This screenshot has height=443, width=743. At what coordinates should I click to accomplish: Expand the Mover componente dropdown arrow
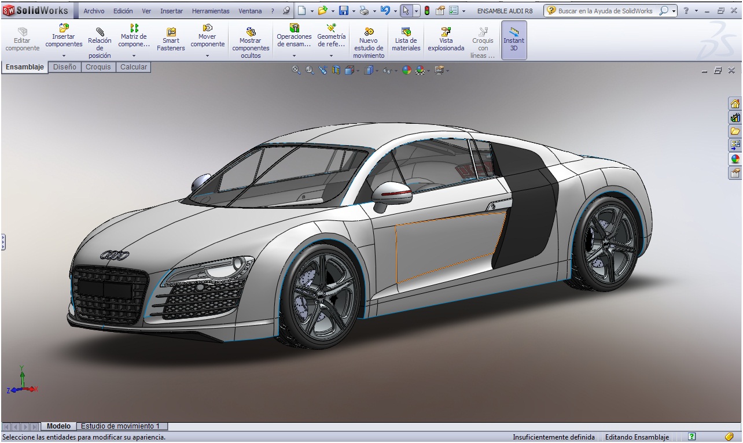click(208, 56)
